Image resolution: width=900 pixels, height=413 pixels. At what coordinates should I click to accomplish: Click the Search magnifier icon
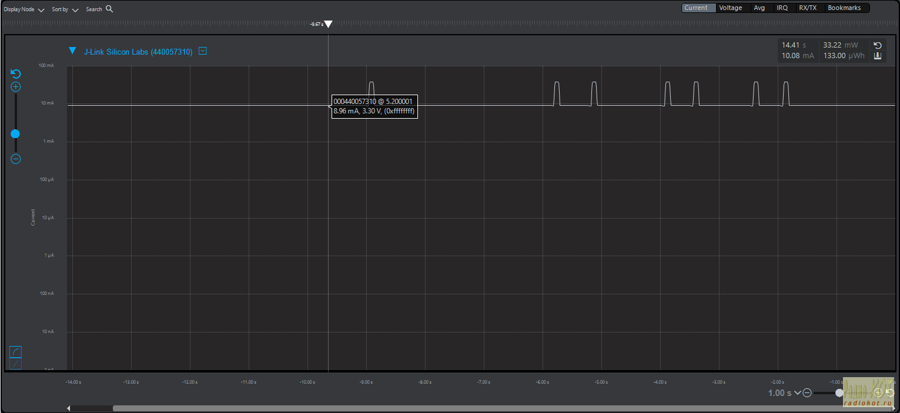pos(109,9)
